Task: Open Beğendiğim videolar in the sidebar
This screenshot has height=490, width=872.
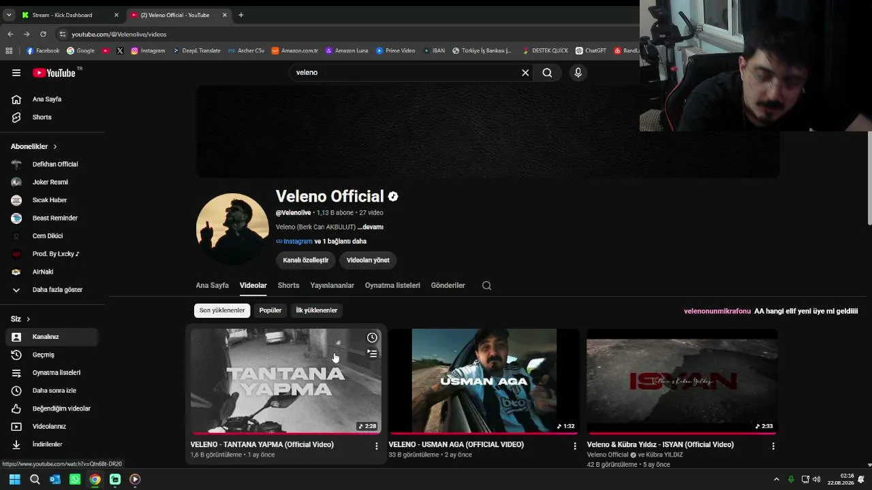Action: [52, 408]
